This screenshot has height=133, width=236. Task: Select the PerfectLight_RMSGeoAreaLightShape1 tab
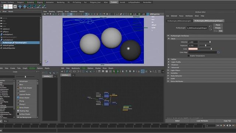209,21
